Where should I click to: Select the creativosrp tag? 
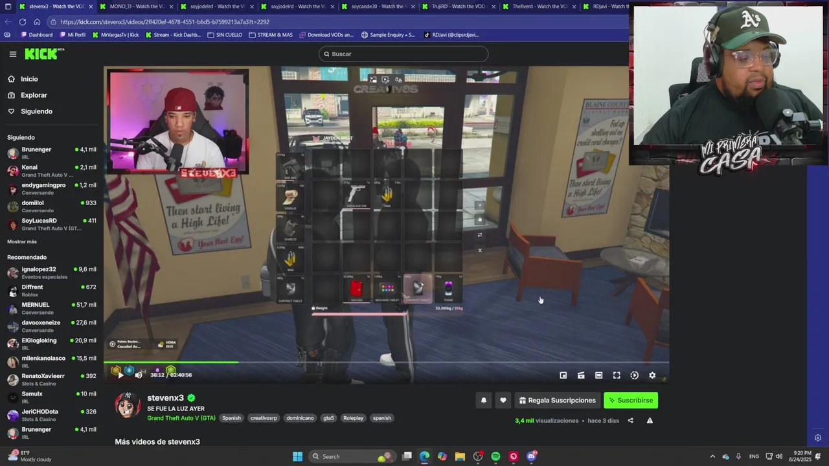pyautogui.click(x=264, y=418)
